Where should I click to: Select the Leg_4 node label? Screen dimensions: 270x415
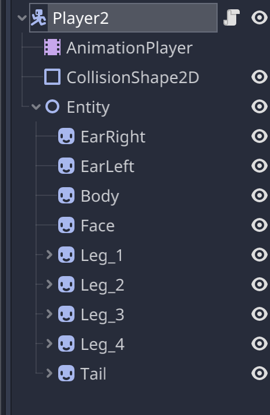click(102, 345)
